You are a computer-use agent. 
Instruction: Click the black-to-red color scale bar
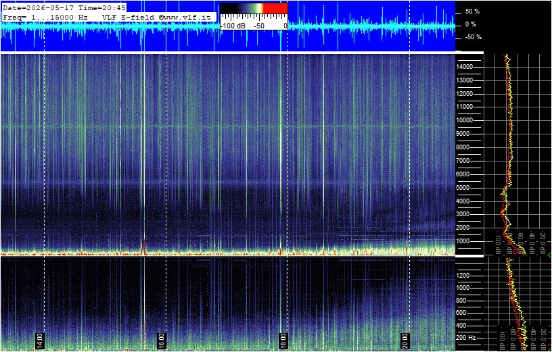click(254, 8)
